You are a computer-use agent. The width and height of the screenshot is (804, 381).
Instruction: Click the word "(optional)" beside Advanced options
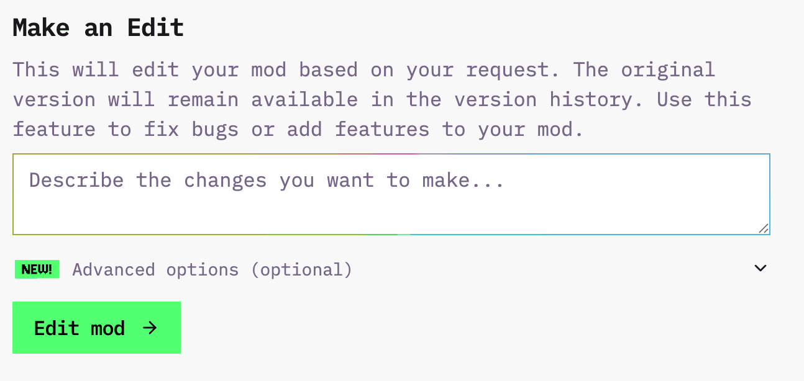(301, 270)
